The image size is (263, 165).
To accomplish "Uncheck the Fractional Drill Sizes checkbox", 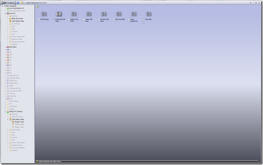I will point(54,19).
